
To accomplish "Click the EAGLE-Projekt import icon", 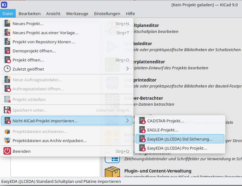I will point(142,130).
